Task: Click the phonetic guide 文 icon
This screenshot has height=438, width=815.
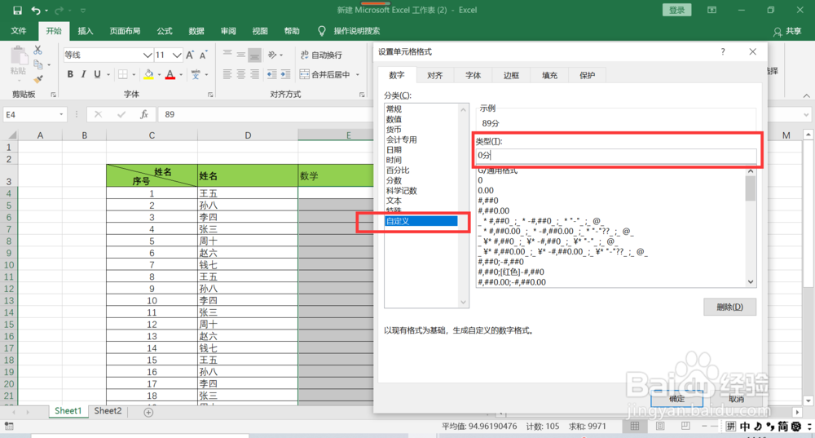Action: coord(196,74)
